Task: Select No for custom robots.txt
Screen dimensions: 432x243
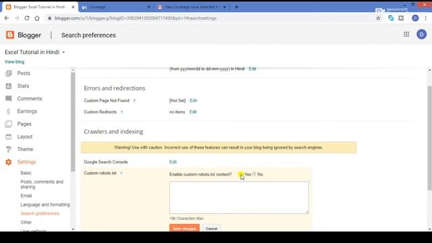Action: (x=254, y=174)
